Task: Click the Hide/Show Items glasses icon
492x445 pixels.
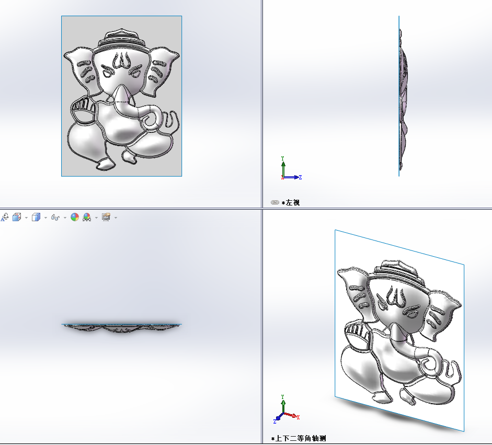Action: point(55,217)
